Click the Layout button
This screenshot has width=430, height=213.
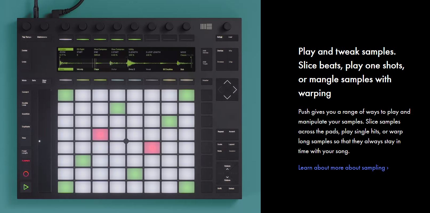pos(231,144)
